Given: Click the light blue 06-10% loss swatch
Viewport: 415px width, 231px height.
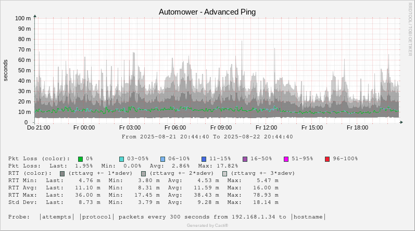Looking at the screenshot, I should (163, 159).
